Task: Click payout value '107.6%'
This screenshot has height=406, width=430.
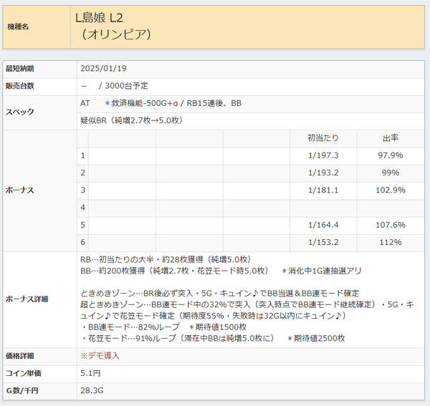Action: [391, 225]
